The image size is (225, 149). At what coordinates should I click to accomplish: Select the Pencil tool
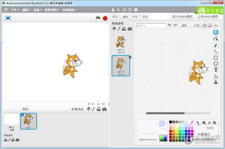pos(216,45)
